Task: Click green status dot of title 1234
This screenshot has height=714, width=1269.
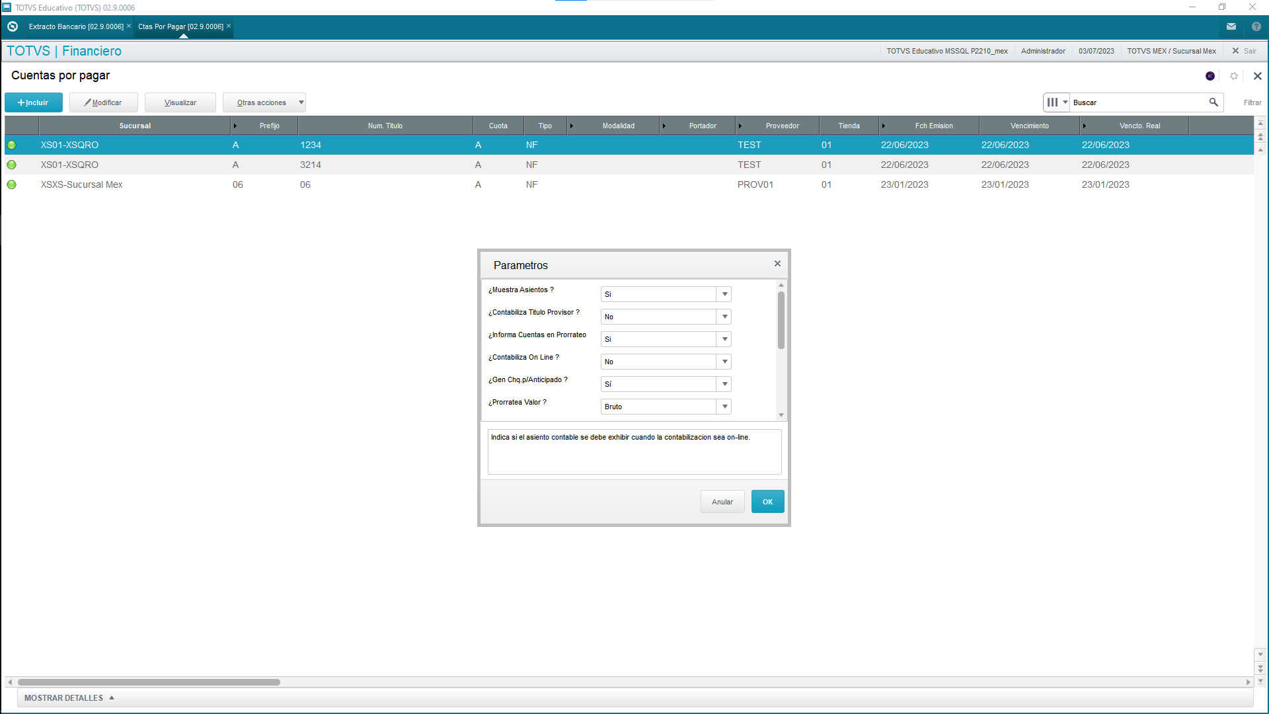Action: tap(12, 145)
